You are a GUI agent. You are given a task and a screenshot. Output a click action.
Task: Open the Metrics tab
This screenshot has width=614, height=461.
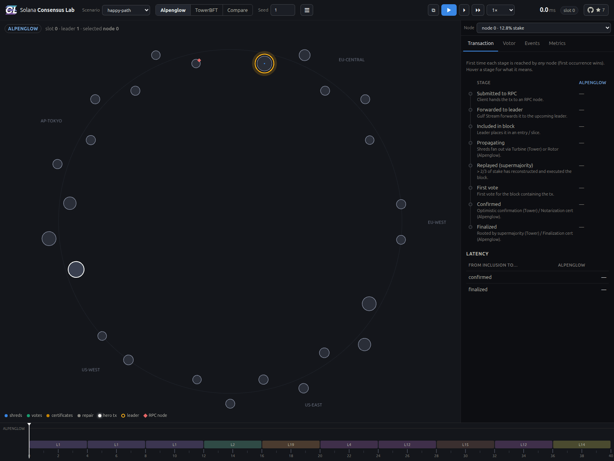[557, 43]
